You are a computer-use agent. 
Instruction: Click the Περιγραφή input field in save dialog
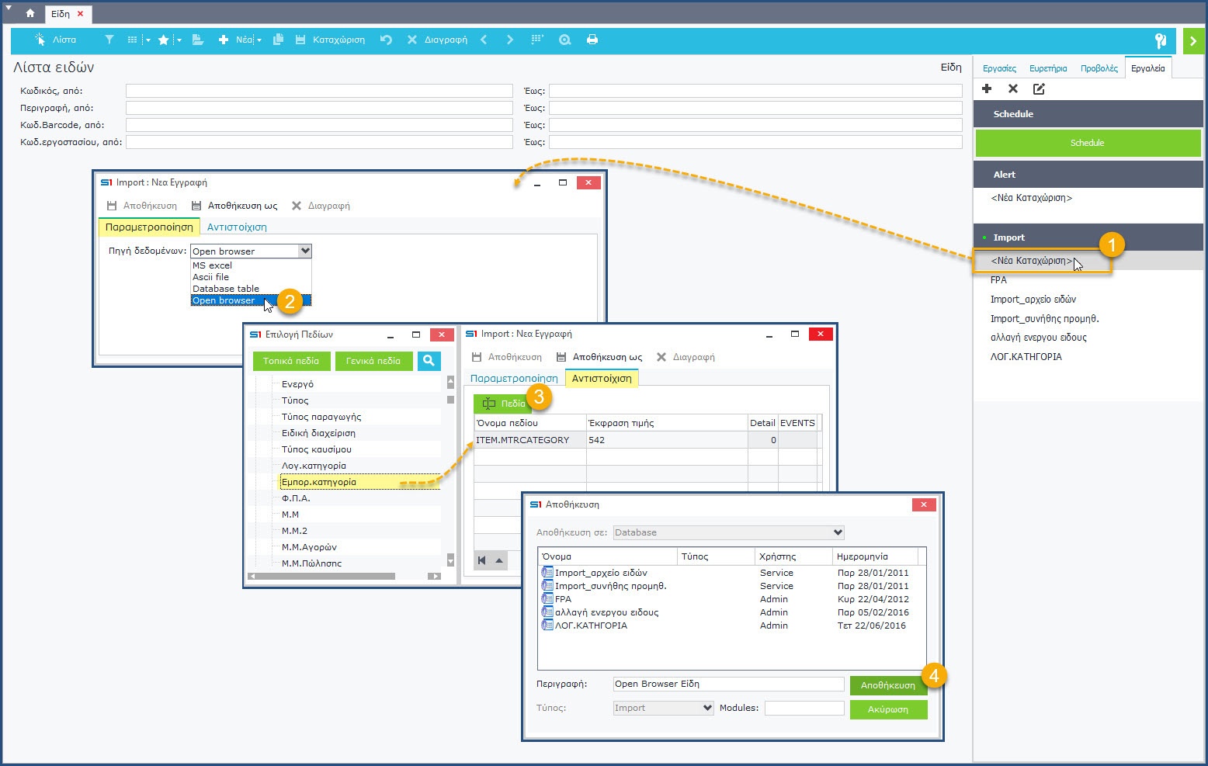click(727, 684)
